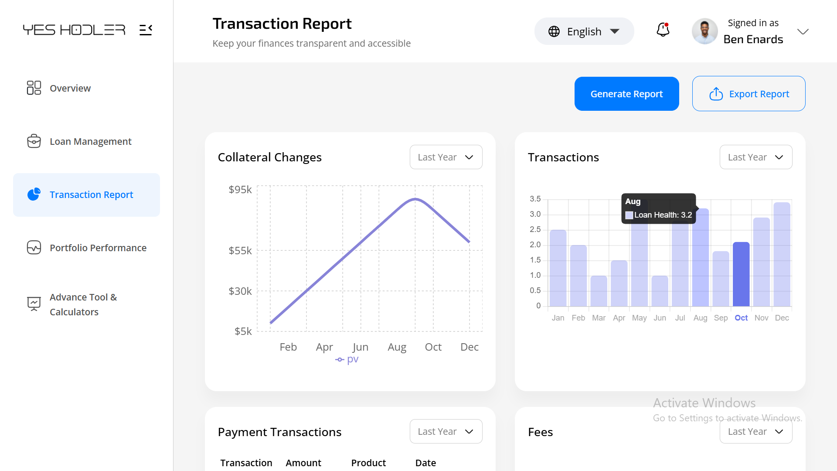
Task: Collapse the sidebar with the menu icon
Action: [146, 30]
